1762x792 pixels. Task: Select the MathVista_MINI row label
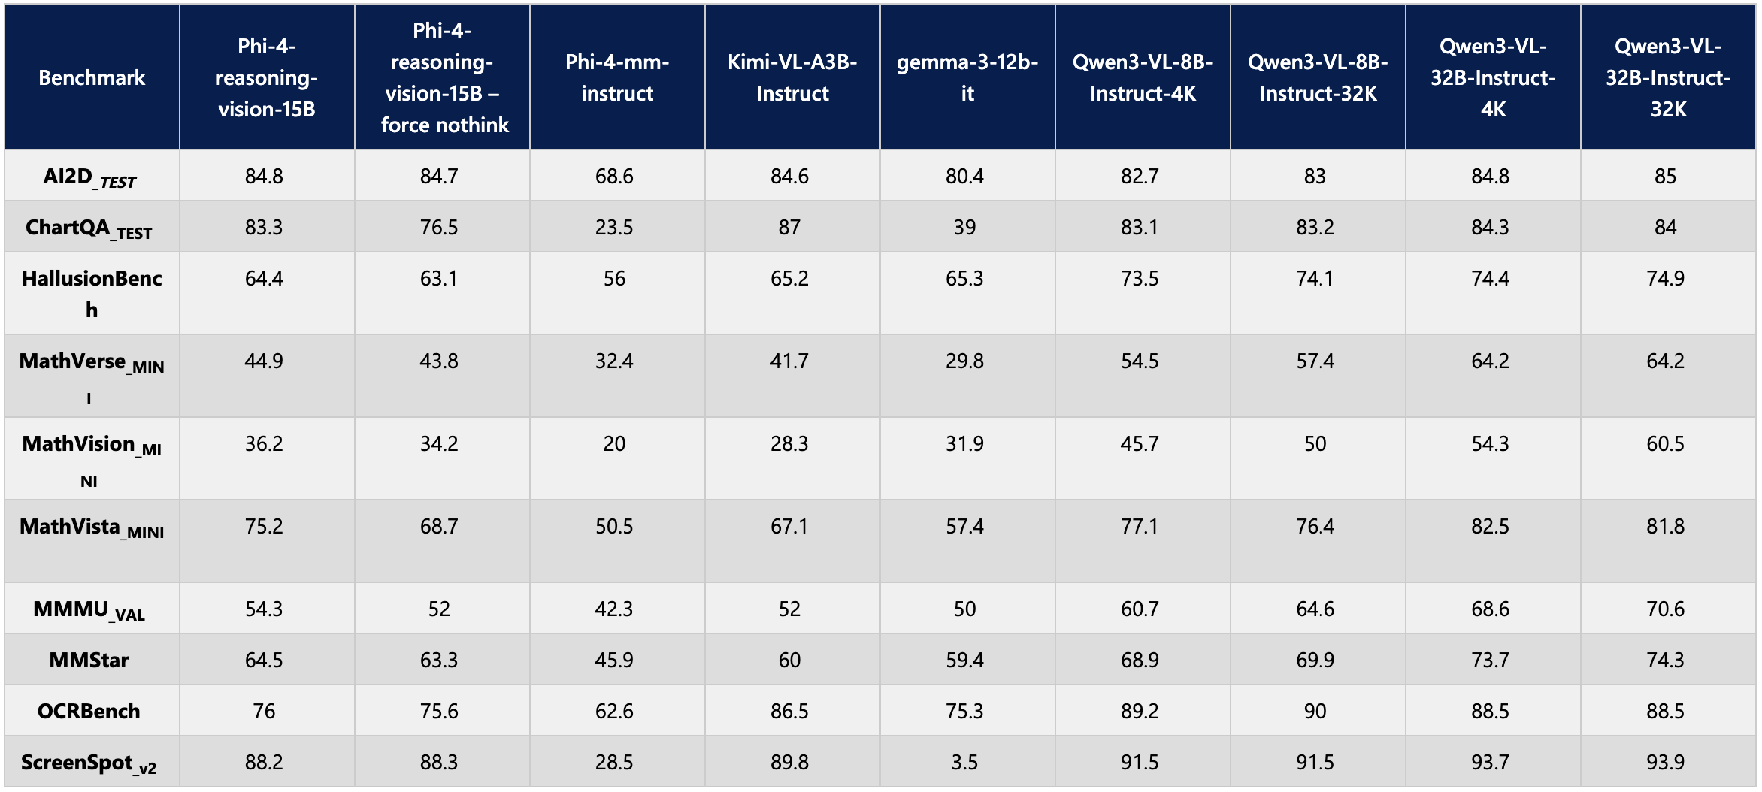tap(92, 527)
